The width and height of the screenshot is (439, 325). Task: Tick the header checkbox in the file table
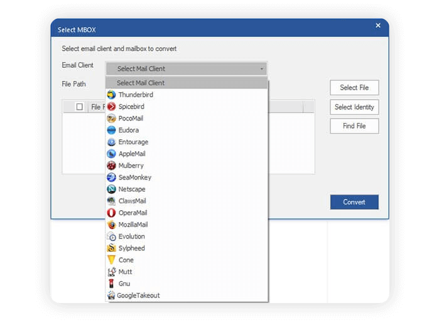tap(80, 107)
